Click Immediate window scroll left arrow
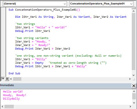137x109 pixels. (x=2, y=106)
